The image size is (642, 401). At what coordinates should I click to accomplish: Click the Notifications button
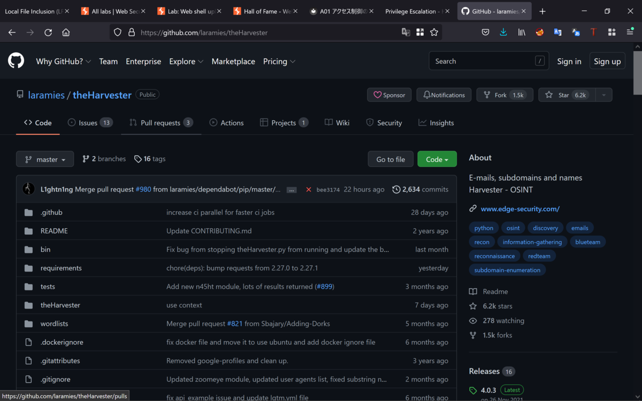(x=444, y=95)
